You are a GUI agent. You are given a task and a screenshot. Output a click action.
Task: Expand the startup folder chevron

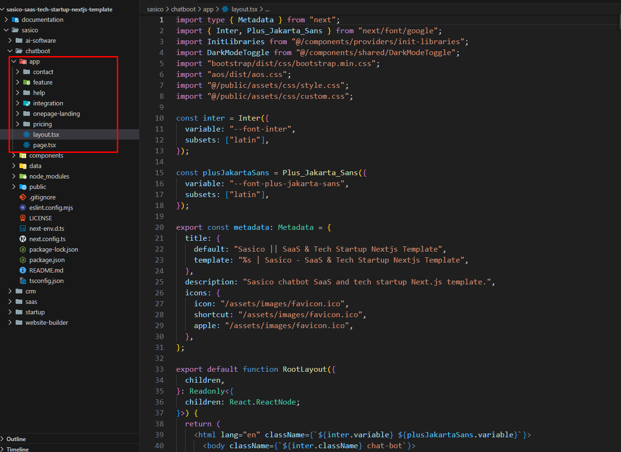pos(10,312)
